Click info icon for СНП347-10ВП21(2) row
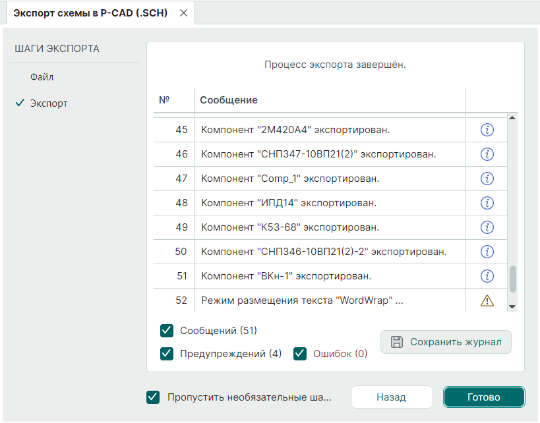The image size is (540, 423). pyautogui.click(x=487, y=154)
